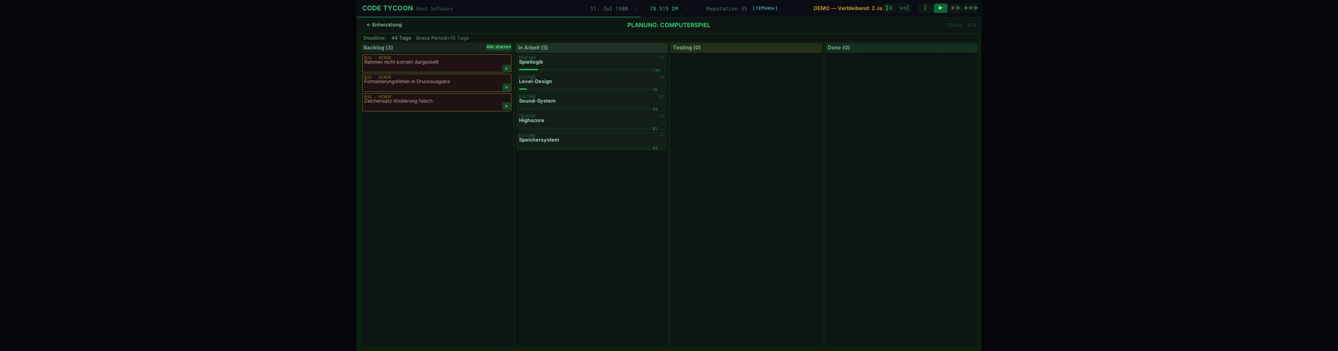Image resolution: width=1338 pixels, height=351 pixels.
Task: Open the '[1 Effekte]' indicator
Action: tap(764, 8)
